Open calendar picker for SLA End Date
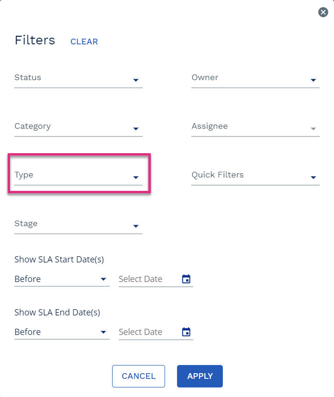Image resolution: width=334 pixels, height=397 pixels. (186, 332)
